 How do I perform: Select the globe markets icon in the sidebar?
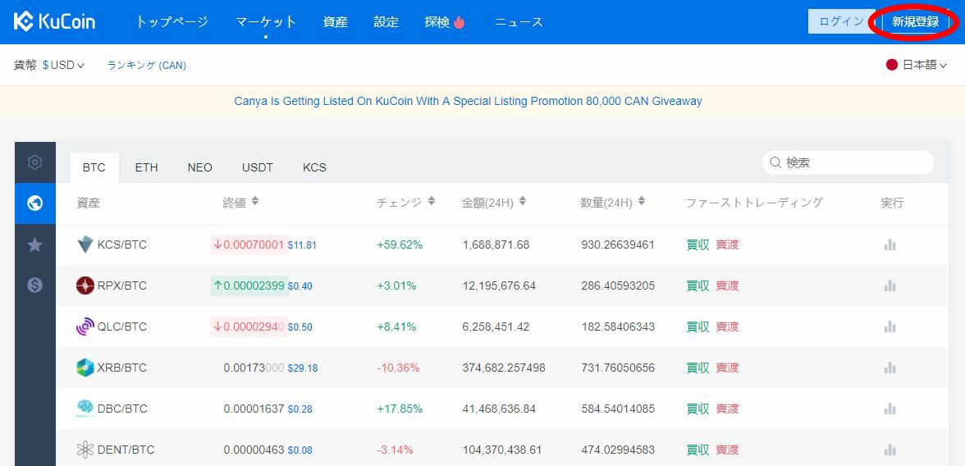pos(35,203)
